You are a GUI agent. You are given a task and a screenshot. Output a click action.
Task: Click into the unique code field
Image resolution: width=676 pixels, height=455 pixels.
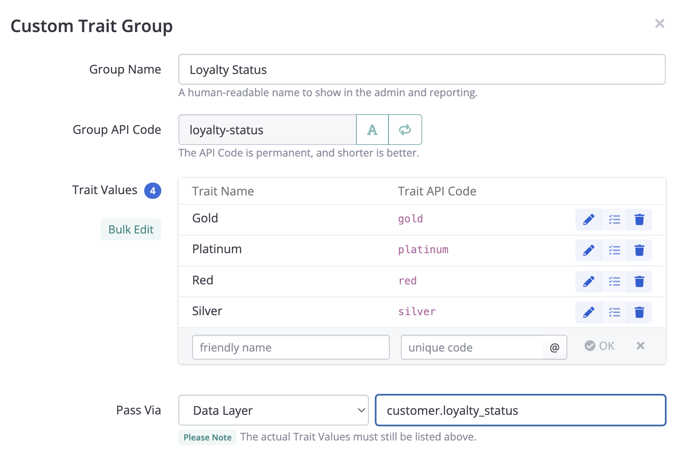click(472, 348)
